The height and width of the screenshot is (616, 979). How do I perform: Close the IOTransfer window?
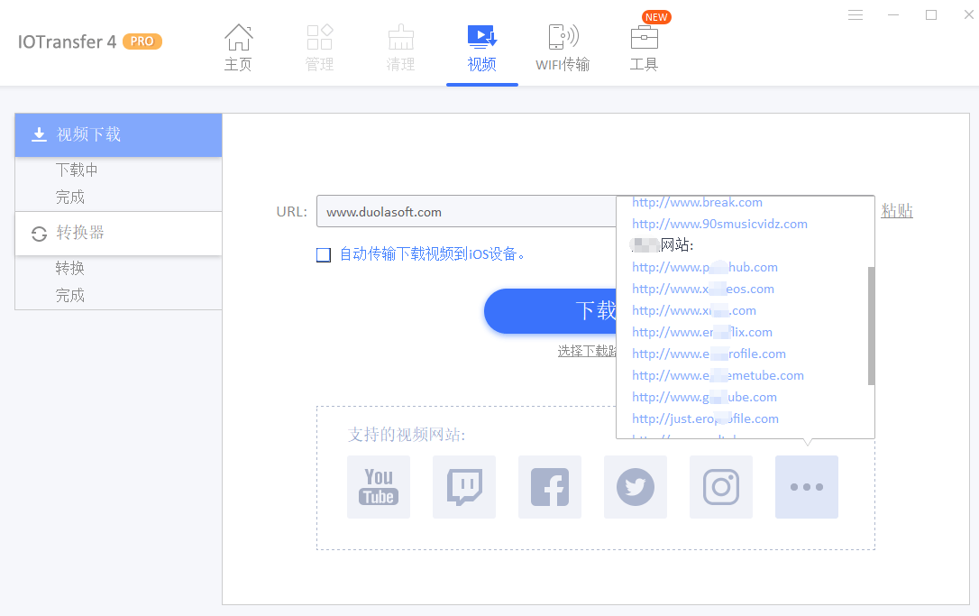point(968,14)
